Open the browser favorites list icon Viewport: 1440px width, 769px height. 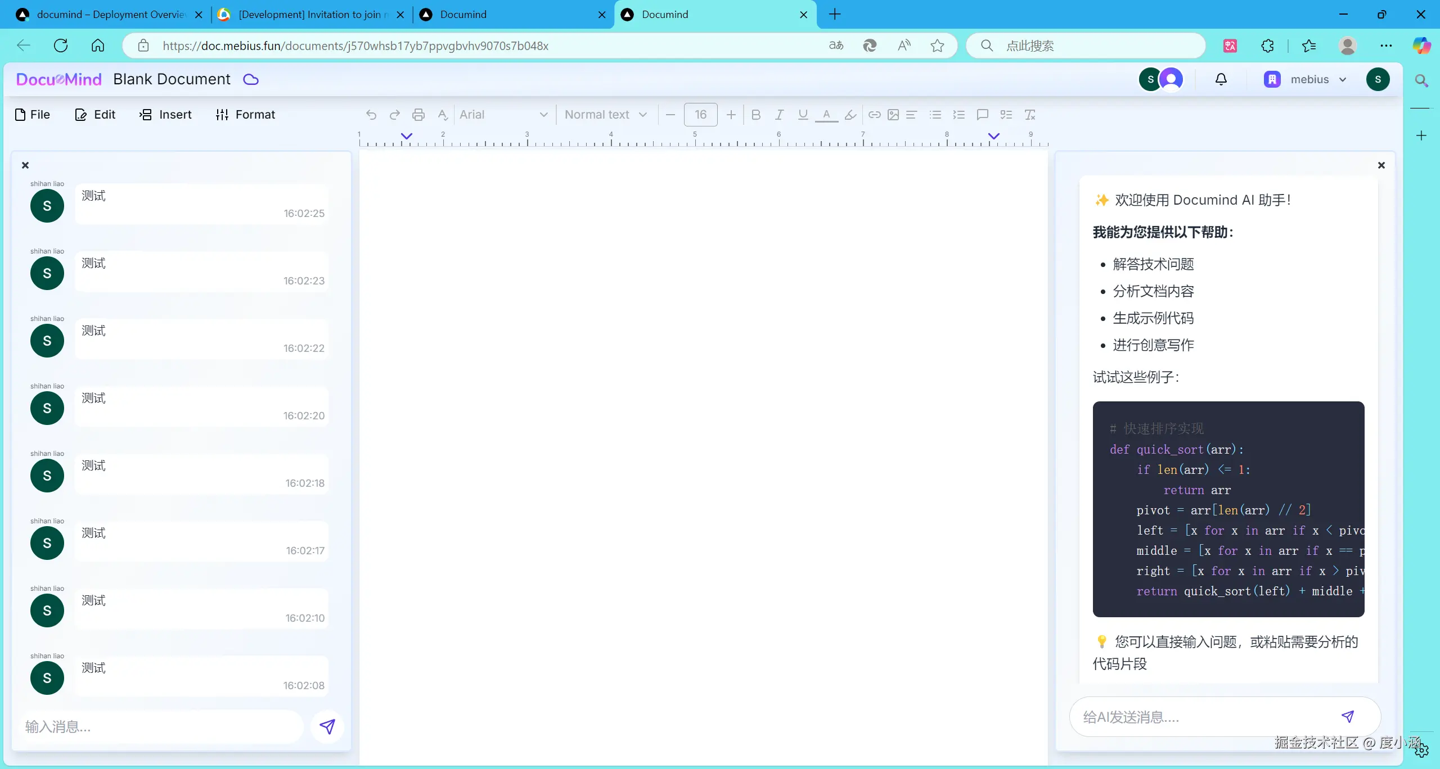[1309, 46]
